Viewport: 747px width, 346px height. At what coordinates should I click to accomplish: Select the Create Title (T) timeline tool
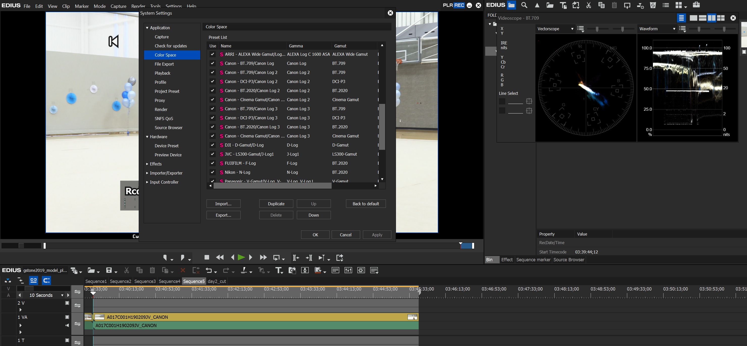[279, 271]
